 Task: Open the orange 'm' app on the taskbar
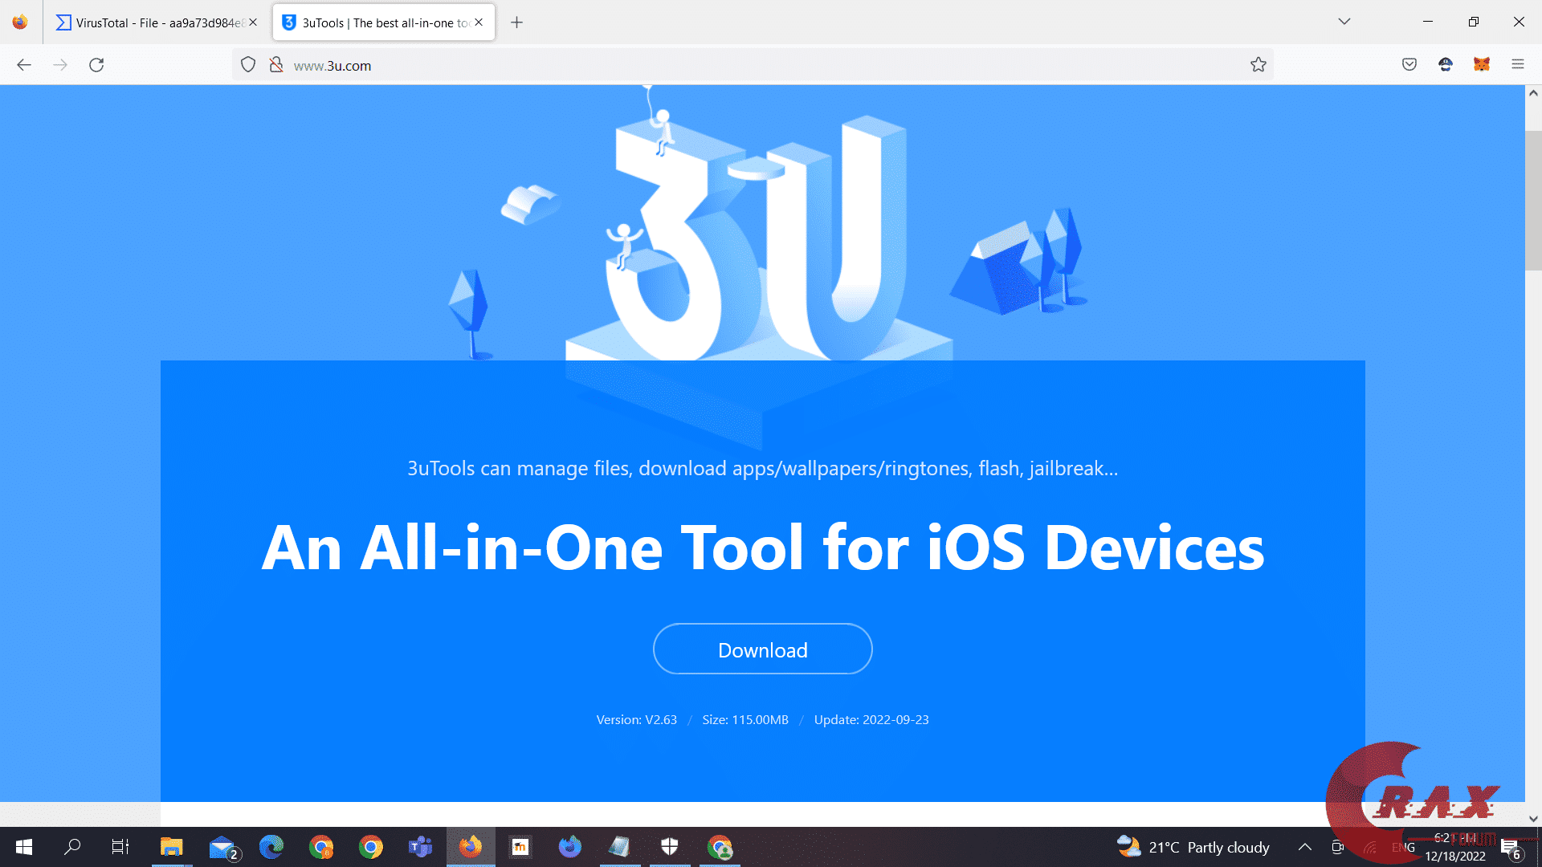pos(520,847)
